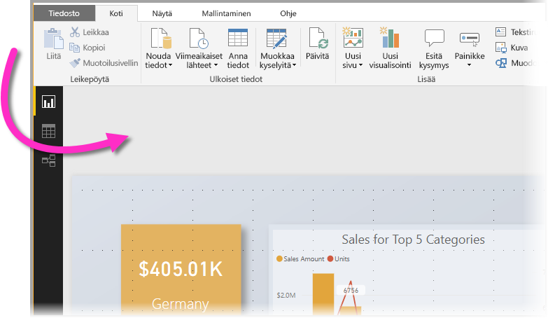The width and height of the screenshot is (548, 318).
Task: Expand the Uusi sivu dropdown arrow
Action: (x=360, y=65)
